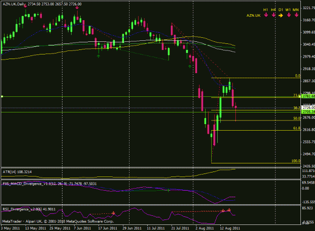Select the green divergence arrow in the MACD panel
The height and width of the screenshot is (231, 315).
tap(168, 190)
